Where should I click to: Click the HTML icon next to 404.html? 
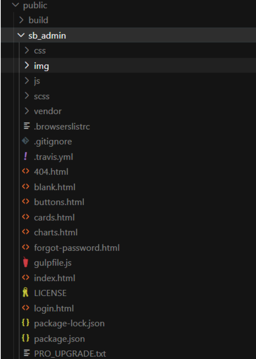point(25,172)
